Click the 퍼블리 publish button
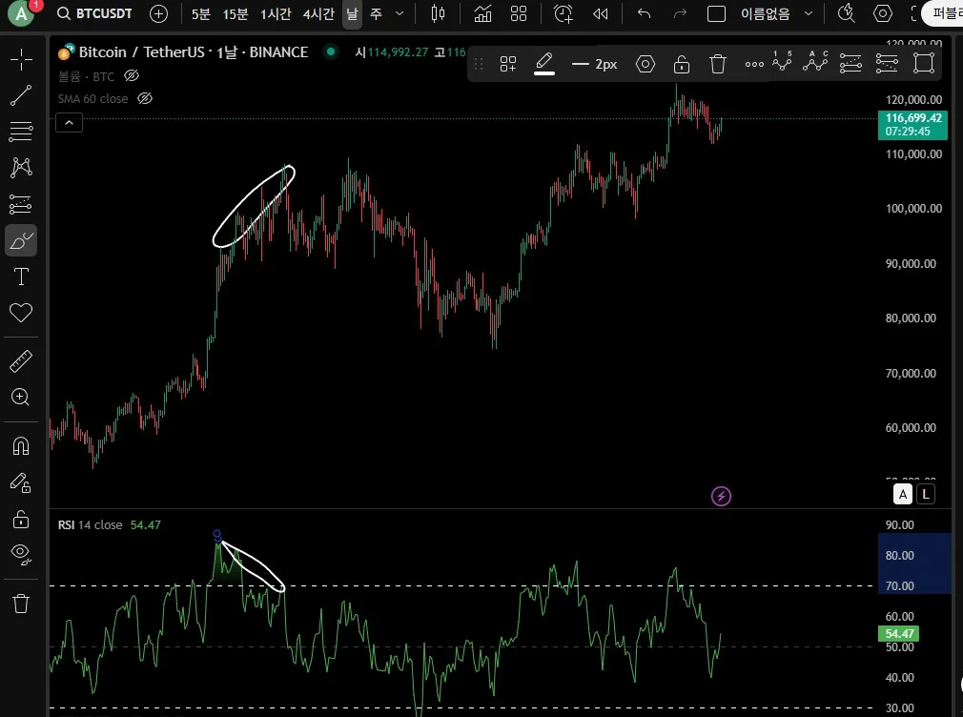This screenshot has width=963, height=717. tap(943, 13)
